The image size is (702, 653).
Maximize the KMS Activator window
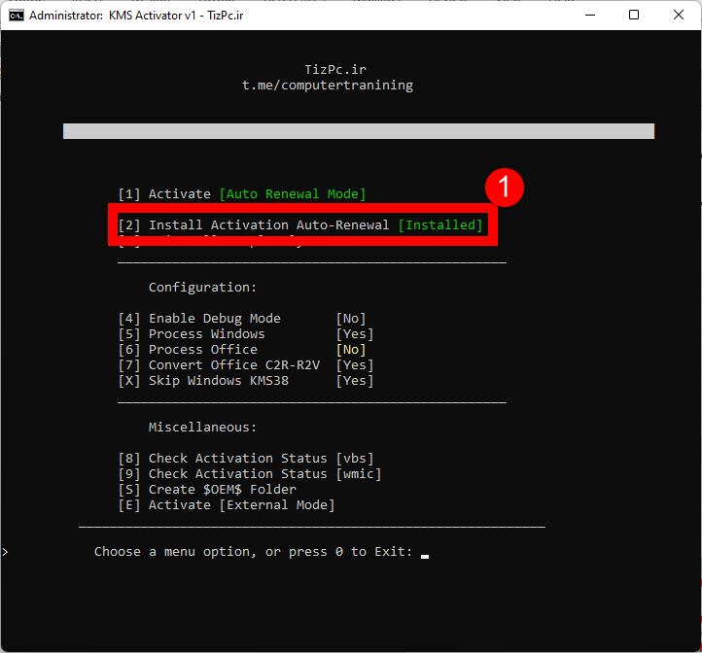[634, 16]
